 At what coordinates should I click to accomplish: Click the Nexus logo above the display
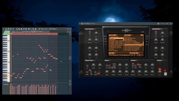tap(126, 30)
